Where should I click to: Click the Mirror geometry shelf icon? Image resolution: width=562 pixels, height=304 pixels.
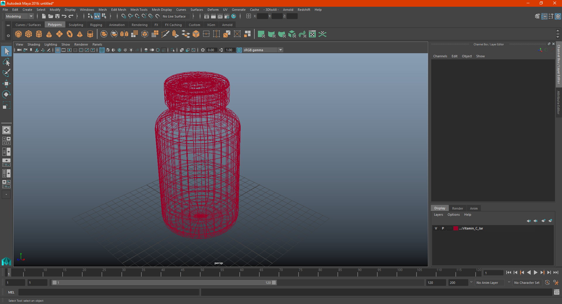point(124,34)
